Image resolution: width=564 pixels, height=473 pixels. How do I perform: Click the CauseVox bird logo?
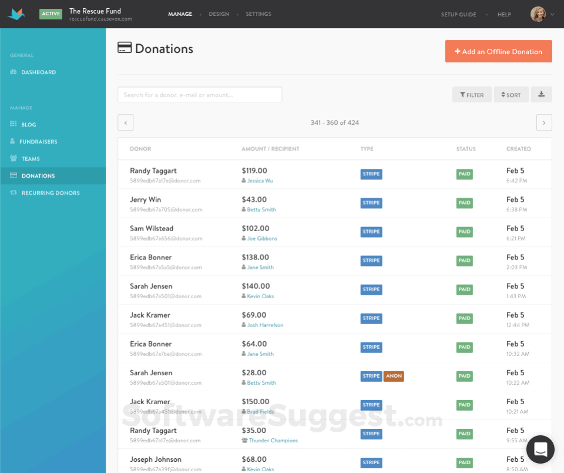point(16,13)
